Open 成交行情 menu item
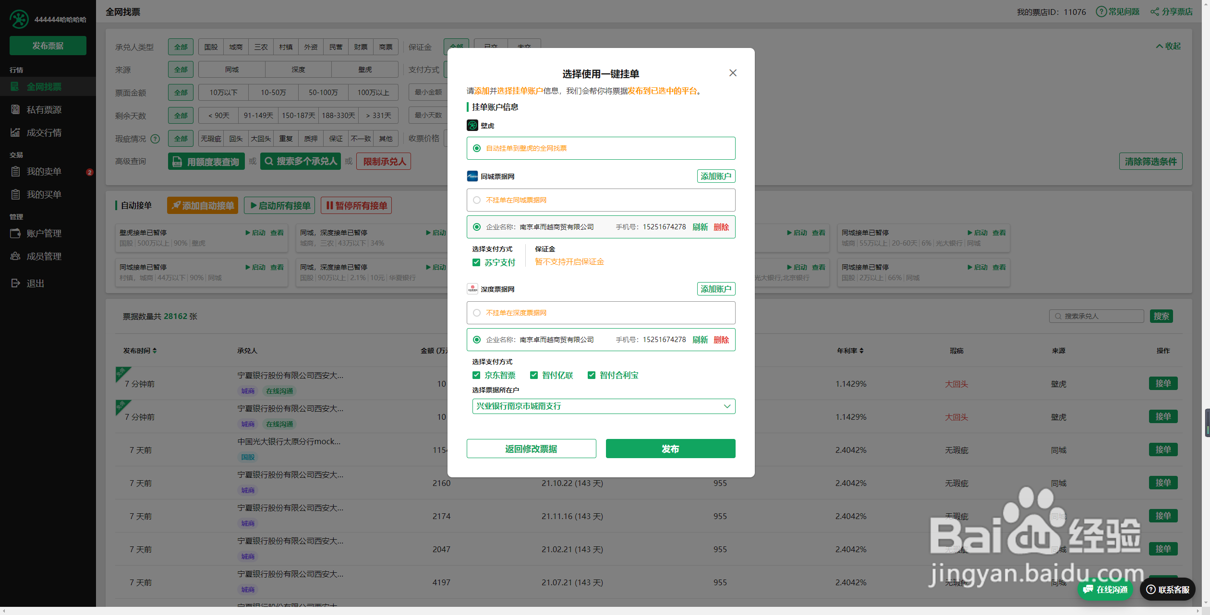The height and width of the screenshot is (615, 1210). (44, 133)
